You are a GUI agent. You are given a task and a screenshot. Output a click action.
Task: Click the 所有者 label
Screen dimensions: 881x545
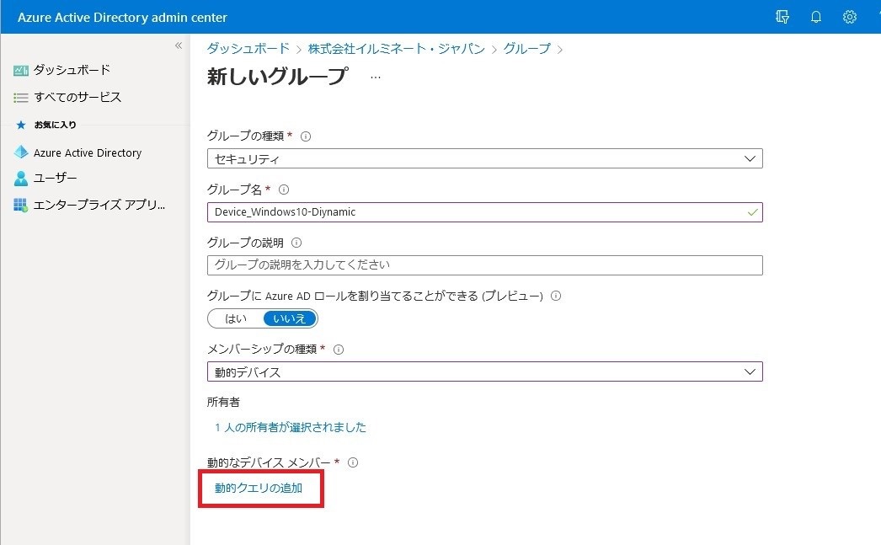(224, 403)
